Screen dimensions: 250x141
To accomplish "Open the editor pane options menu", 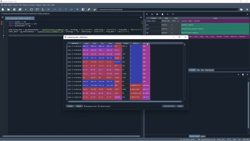I will [141, 17].
